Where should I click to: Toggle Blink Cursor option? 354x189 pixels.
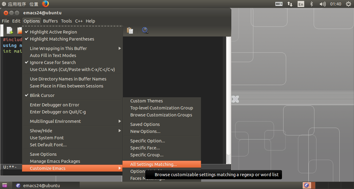click(x=72, y=95)
